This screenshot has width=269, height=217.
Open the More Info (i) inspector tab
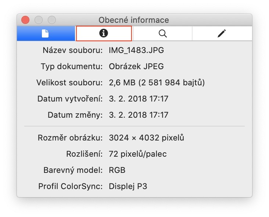pos(104,34)
